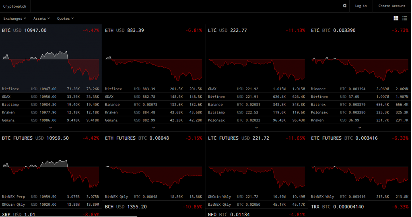The height and width of the screenshot is (217, 412).
Task: Click BTC USD 10947.00 card title
Action: (x=24, y=30)
